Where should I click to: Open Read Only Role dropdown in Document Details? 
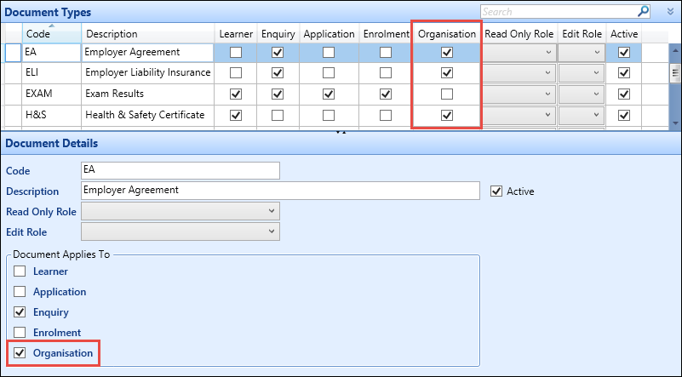pos(181,211)
